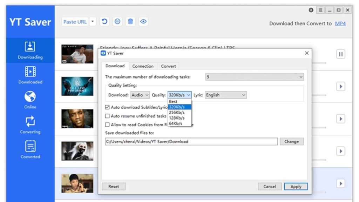Open the Converted files section
Viewport: 359px width, 202px height.
pos(30,149)
